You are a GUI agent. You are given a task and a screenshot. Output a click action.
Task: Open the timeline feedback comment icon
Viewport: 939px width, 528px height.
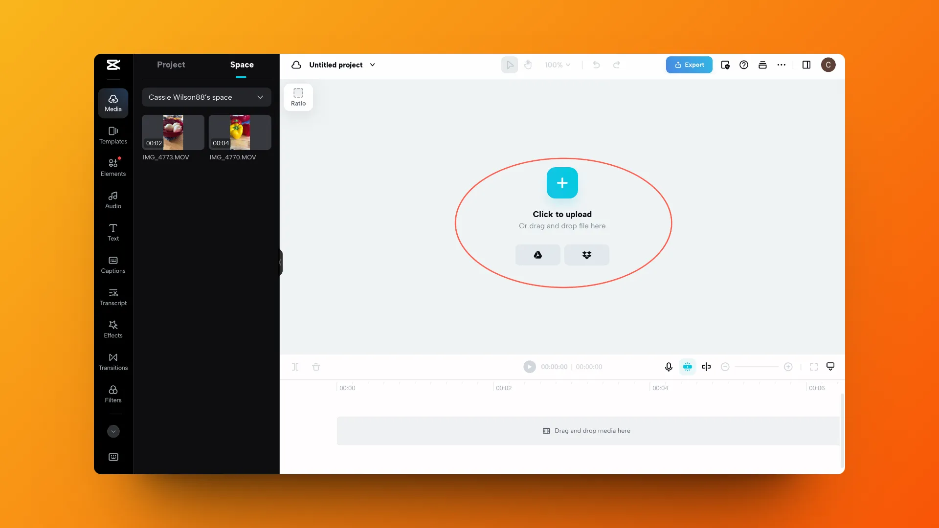(830, 366)
